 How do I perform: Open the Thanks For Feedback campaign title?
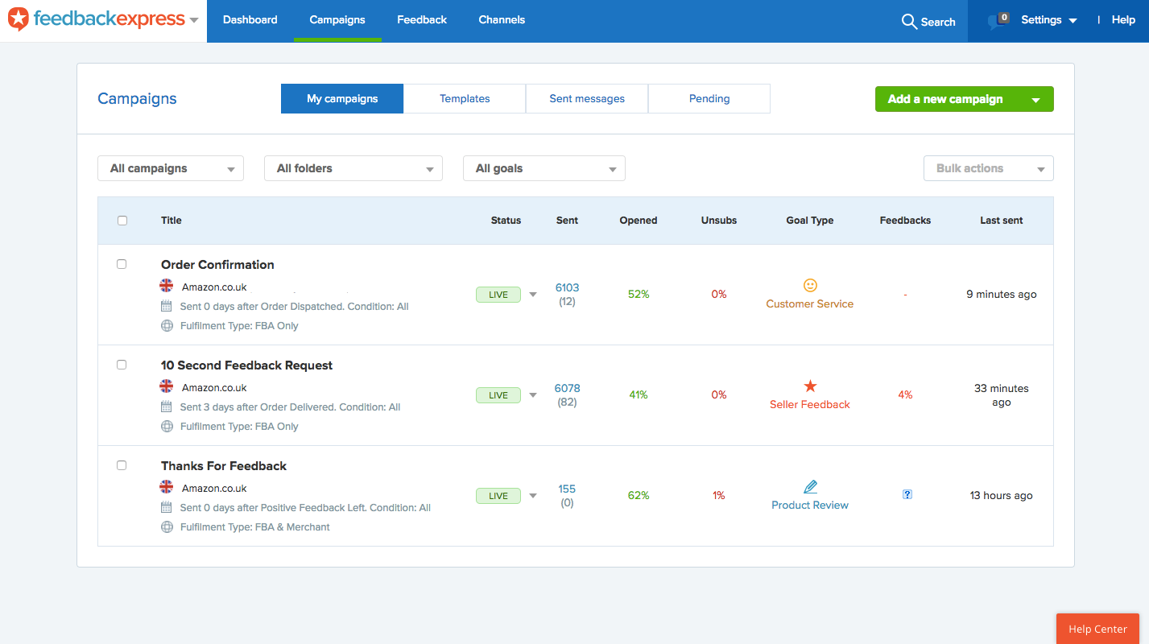(224, 466)
